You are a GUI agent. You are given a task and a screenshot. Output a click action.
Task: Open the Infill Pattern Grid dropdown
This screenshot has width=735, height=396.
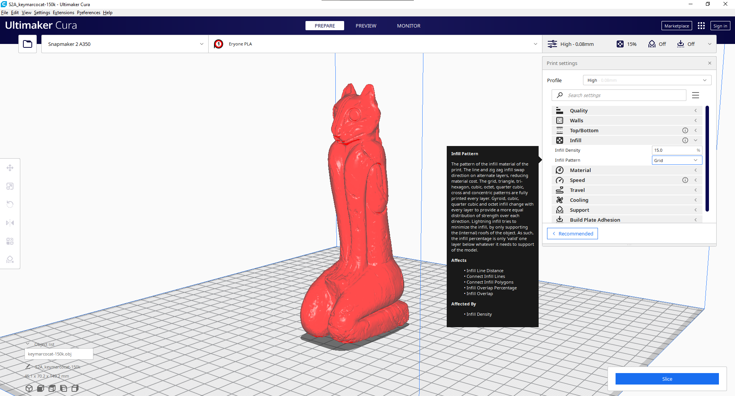click(677, 160)
